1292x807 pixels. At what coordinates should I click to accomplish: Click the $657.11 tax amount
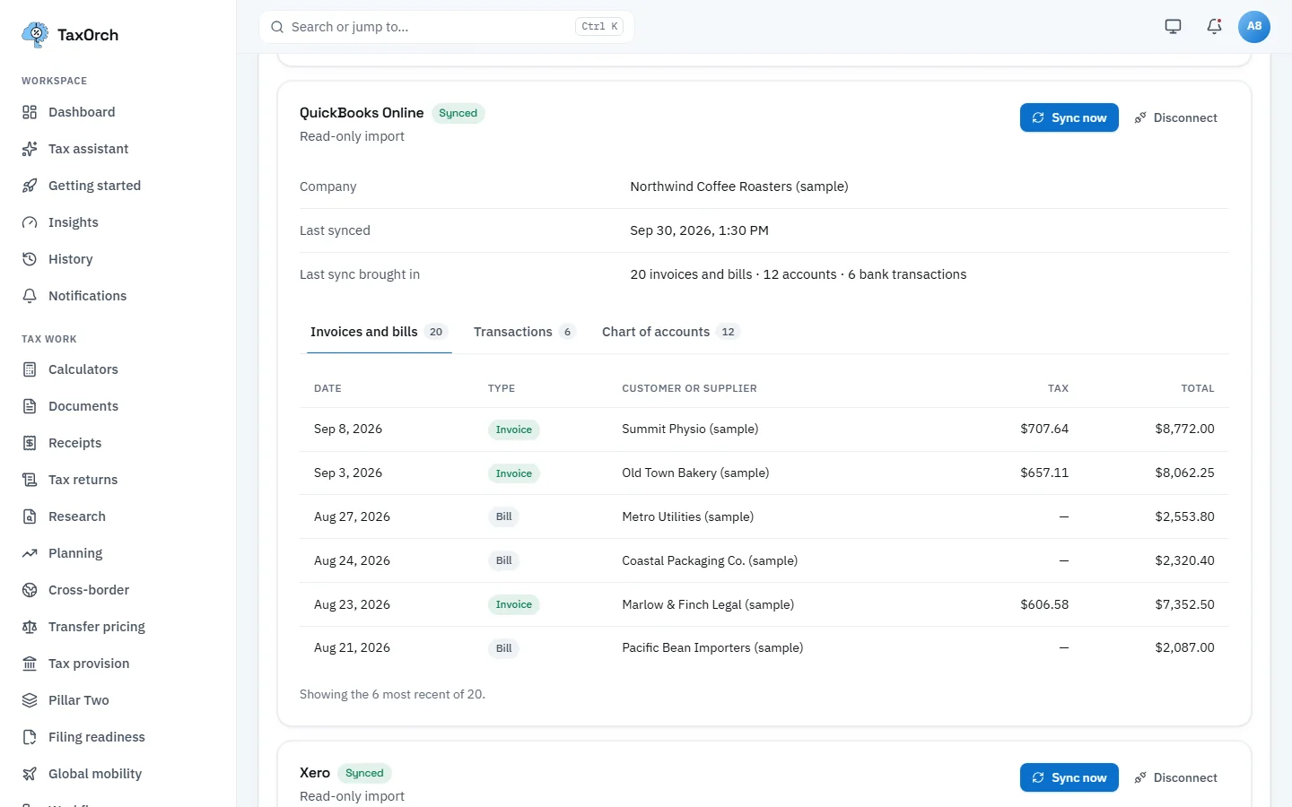pos(1044,473)
